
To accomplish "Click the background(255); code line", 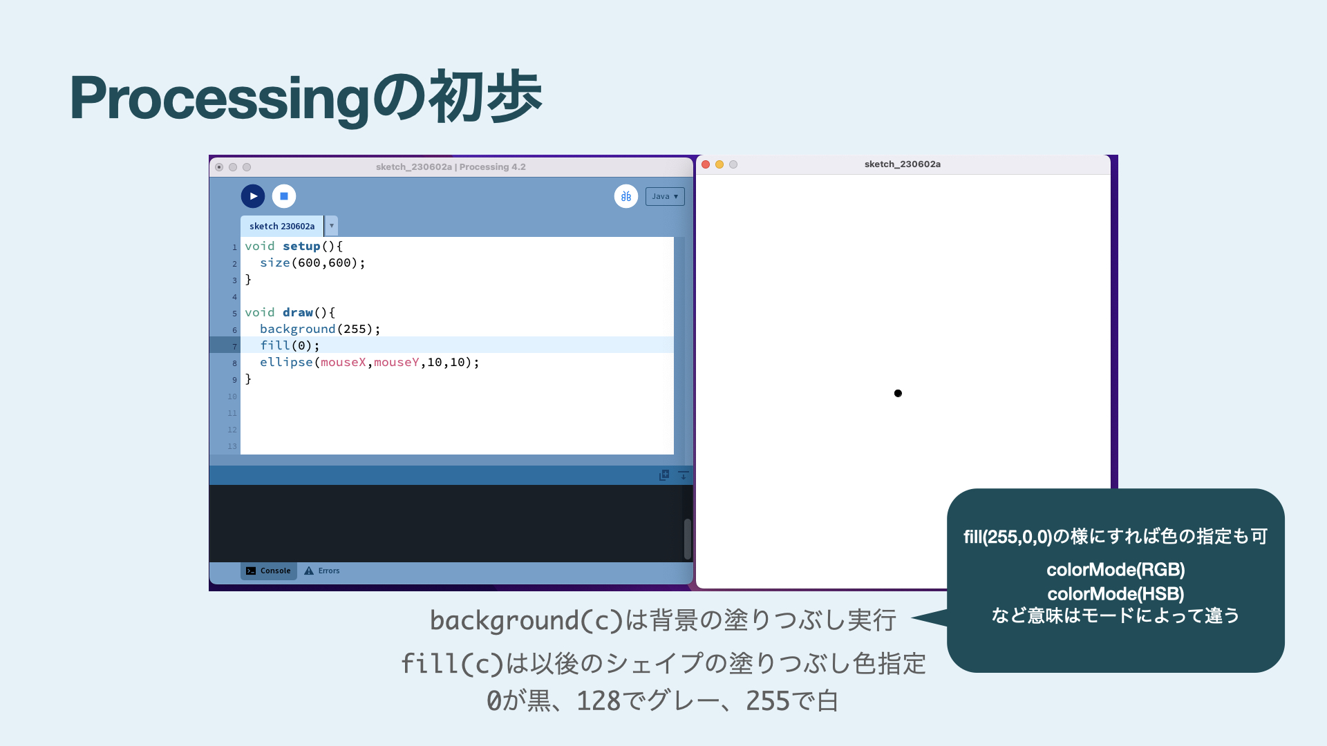I will tap(319, 329).
